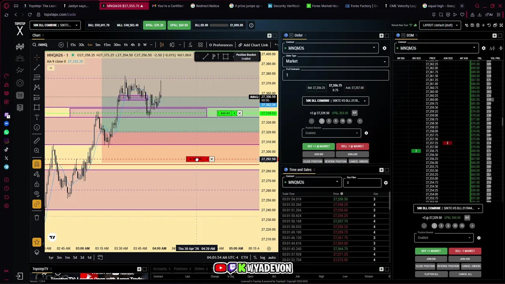
Task: Set chart timeframe to 5m
Action: [x=98, y=45]
